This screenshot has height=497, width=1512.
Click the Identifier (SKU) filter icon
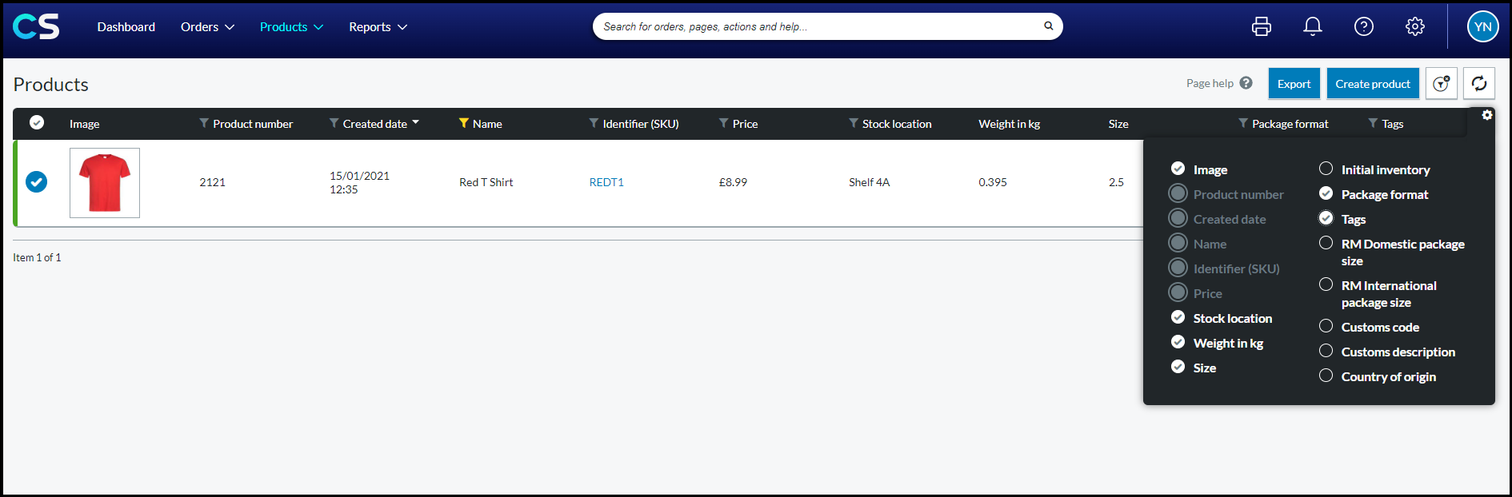click(594, 123)
